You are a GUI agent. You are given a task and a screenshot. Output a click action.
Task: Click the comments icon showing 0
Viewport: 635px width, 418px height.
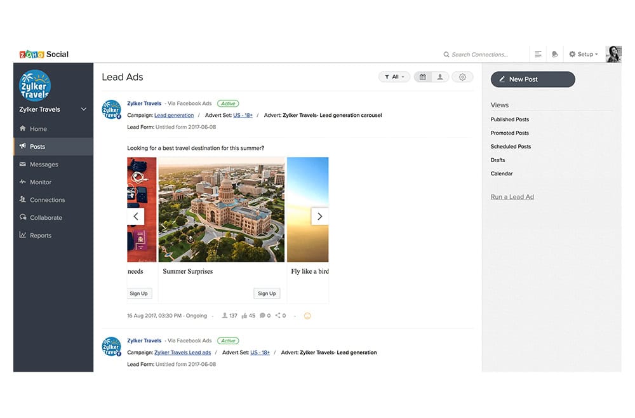pos(262,316)
